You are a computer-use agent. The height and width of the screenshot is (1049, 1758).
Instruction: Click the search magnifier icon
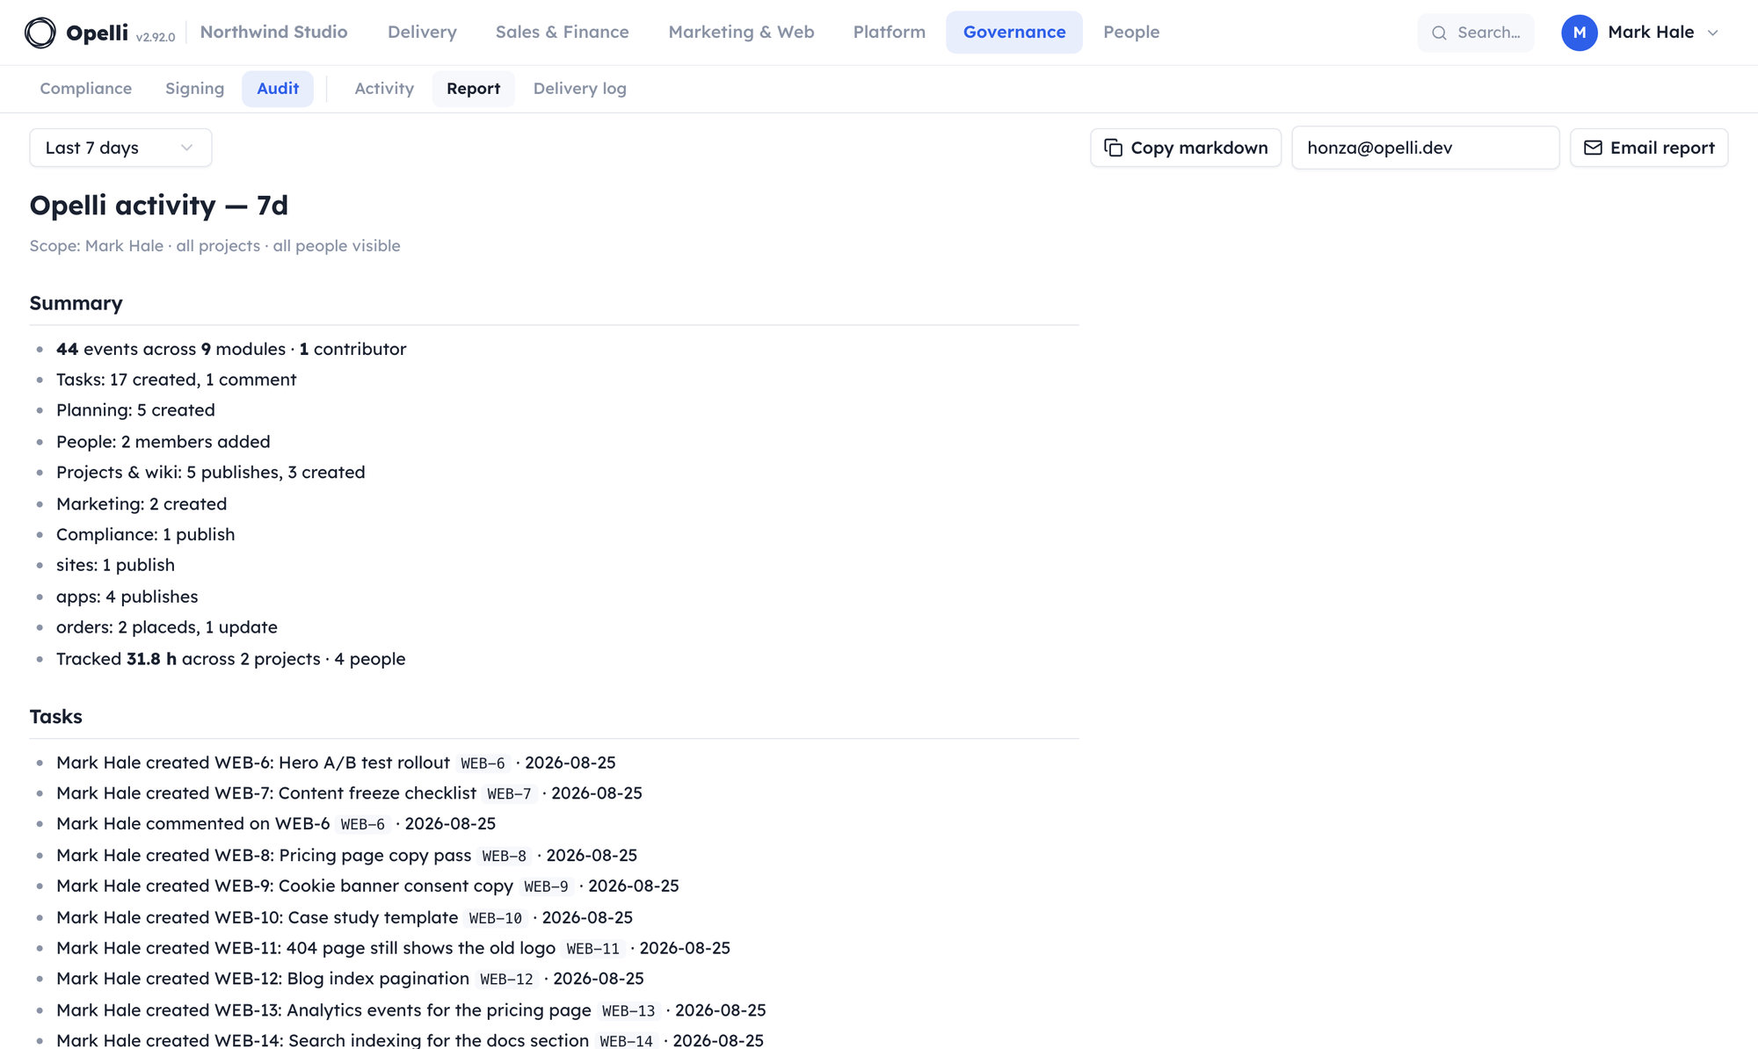[x=1439, y=33]
